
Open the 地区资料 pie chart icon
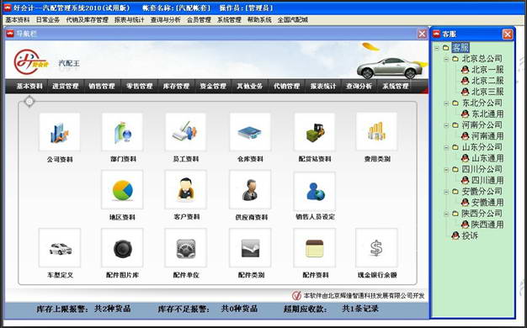coord(122,190)
